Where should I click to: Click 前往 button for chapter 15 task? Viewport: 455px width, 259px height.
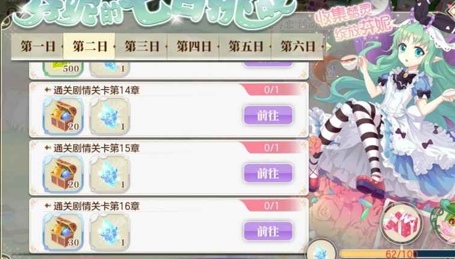pos(268,173)
